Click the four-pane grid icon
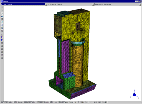Screen dimensions: 142x104 2,46
